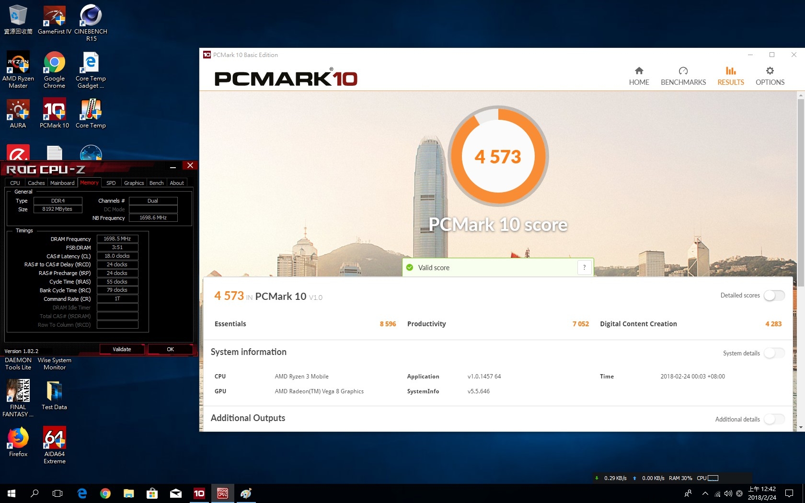This screenshot has height=503, width=805.
Task: Launch Core Temp desktop shortcut
Action: point(91,114)
